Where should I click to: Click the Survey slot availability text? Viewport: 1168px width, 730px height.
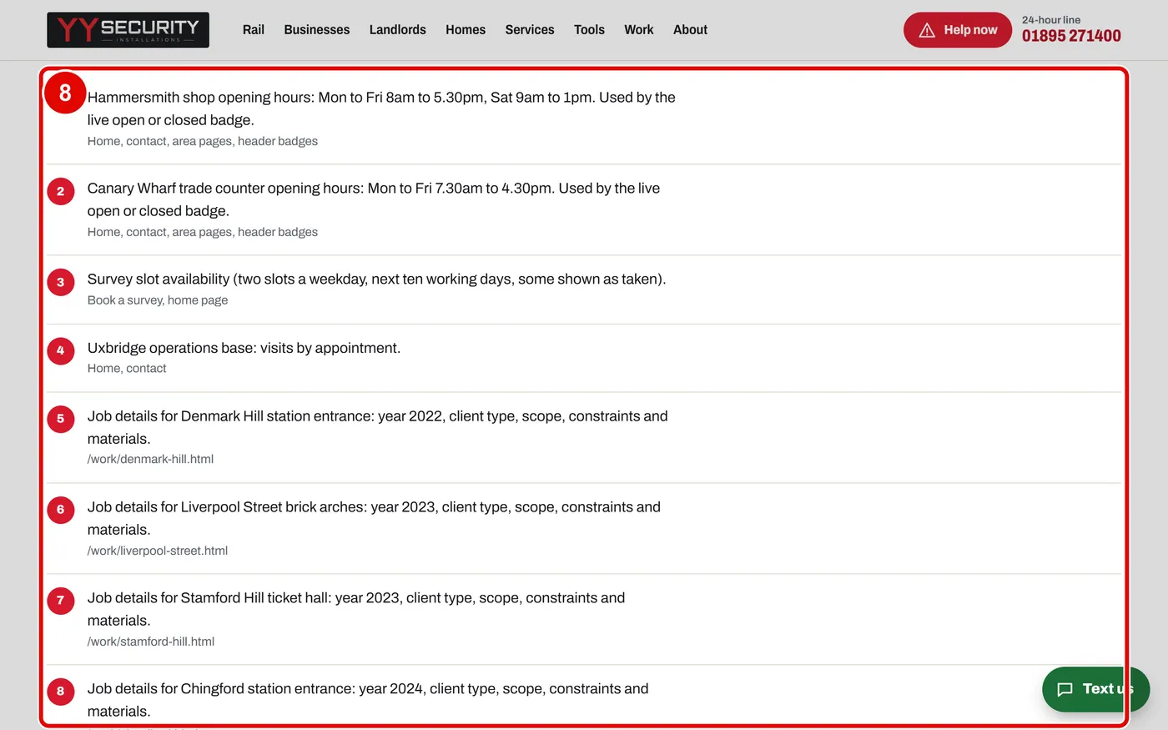pyautogui.click(x=376, y=279)
